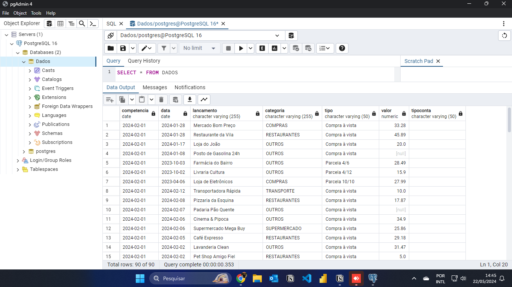Image resolution: width=512 pixels, height=287 pixels.
Task: Expand the Login/Group Roles node
Action: 18,160
